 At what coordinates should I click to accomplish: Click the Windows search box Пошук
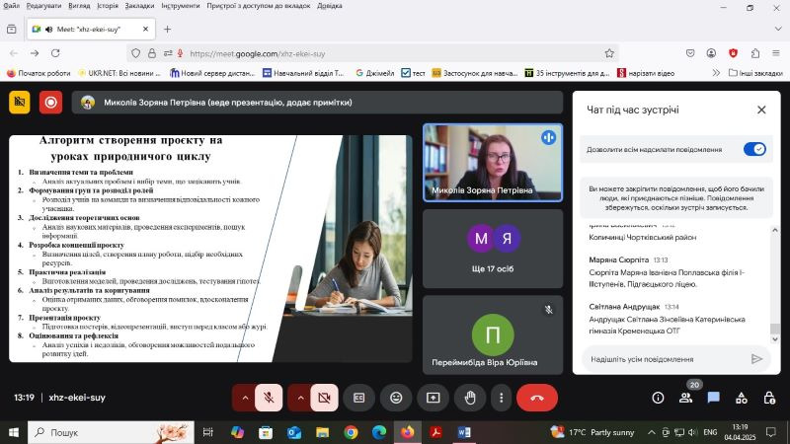[111, 432]
